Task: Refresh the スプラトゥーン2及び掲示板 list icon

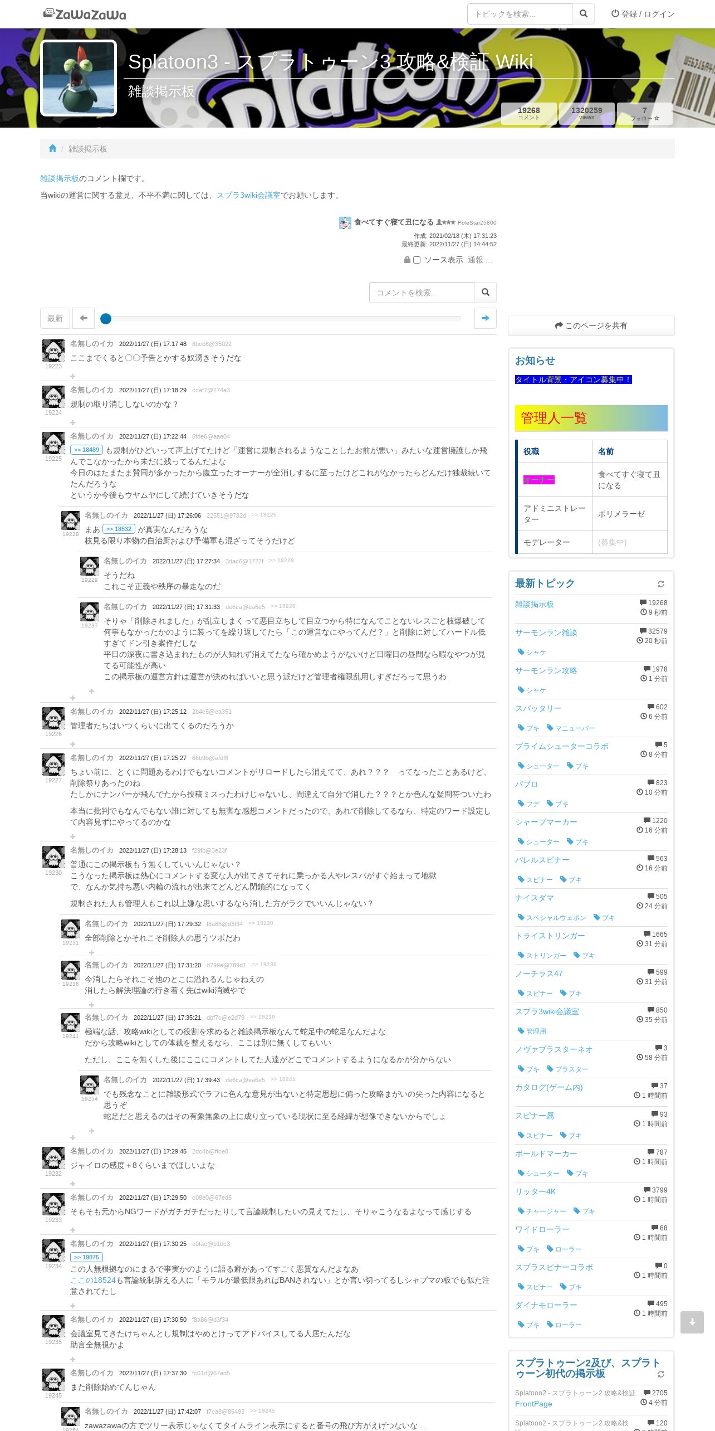Action: [x=661, y=1374]
